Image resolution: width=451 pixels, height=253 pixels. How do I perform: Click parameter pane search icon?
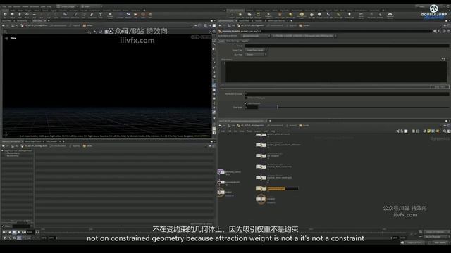(440, 31)
